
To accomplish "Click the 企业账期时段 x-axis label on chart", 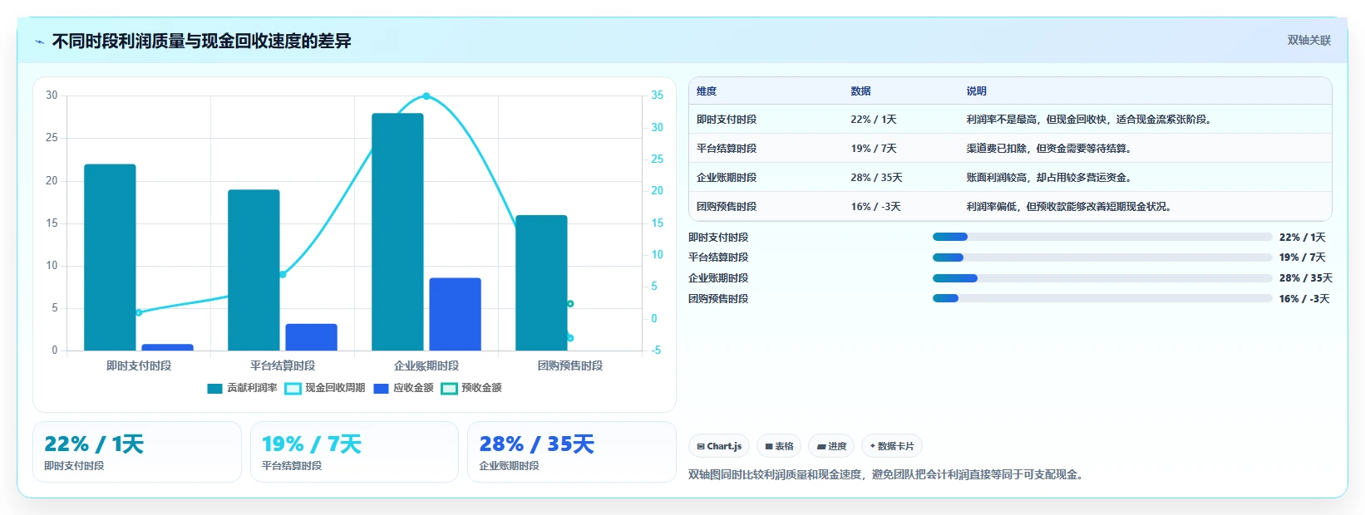I will click(426, 365).
